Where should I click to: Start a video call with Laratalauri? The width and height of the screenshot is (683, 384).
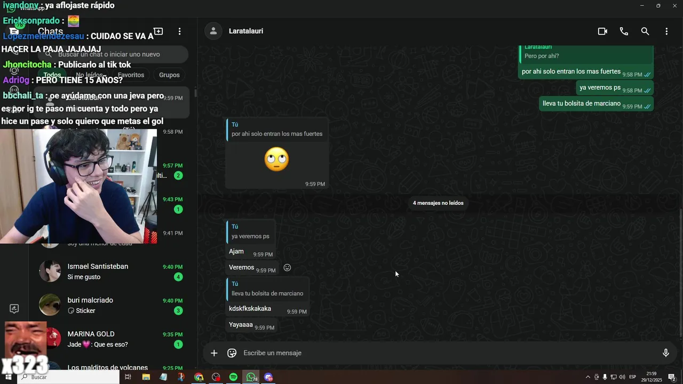602,31
